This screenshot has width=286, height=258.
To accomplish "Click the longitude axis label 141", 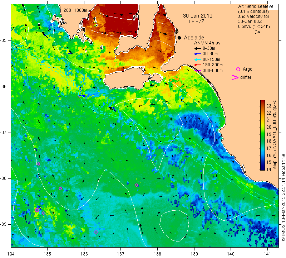I will tap(267, 254).
